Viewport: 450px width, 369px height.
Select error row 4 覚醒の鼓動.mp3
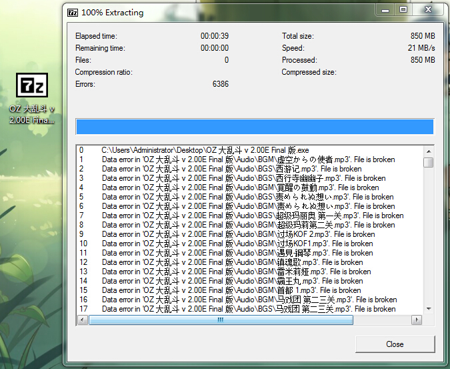click(250, 188)
